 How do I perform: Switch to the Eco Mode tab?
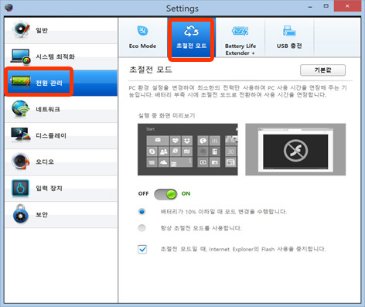click(x=142, y=37)
